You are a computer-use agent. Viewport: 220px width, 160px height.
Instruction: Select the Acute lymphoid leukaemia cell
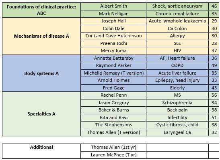[177, 21]
